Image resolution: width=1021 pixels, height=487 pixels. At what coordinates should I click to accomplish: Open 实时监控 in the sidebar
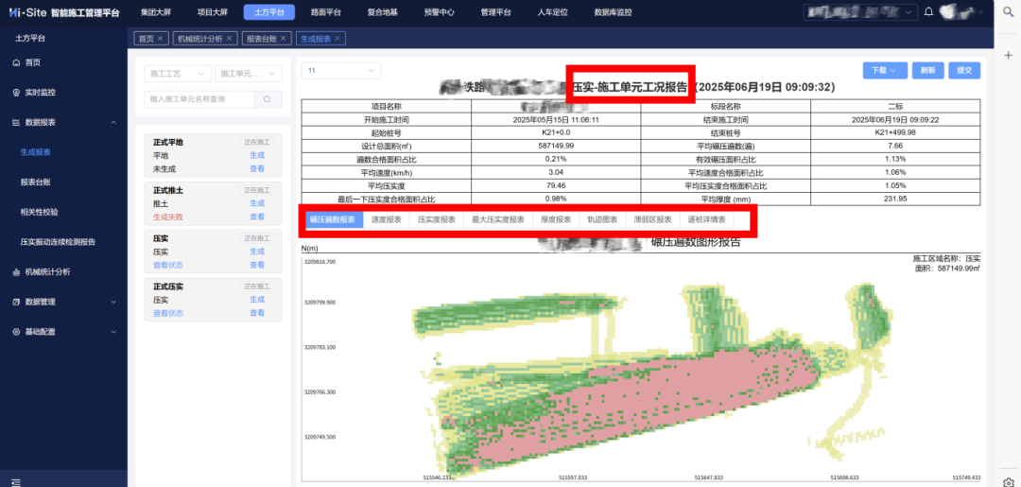[40, 93]
